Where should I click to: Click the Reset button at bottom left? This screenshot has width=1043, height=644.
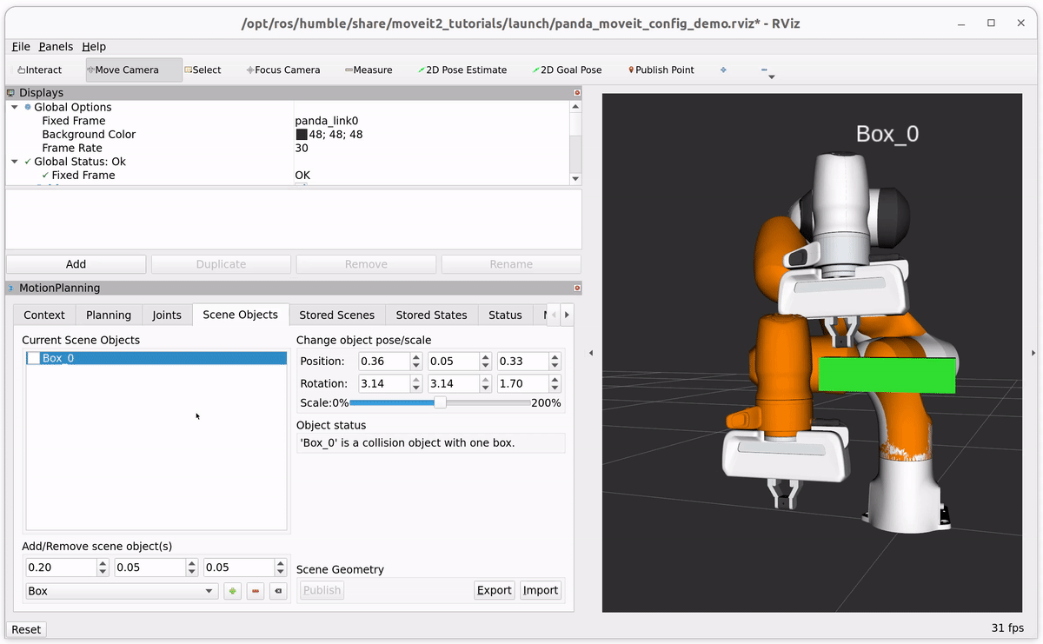point(25,628)
